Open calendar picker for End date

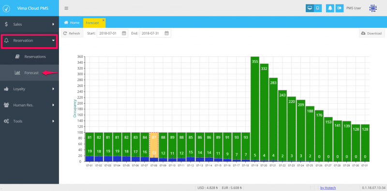pyautogui.click(x=166, y=33)
